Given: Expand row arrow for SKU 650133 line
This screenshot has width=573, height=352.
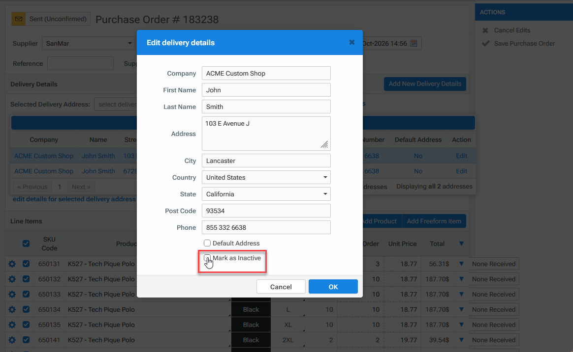Looking at the screenshot, I should (461, 294).
